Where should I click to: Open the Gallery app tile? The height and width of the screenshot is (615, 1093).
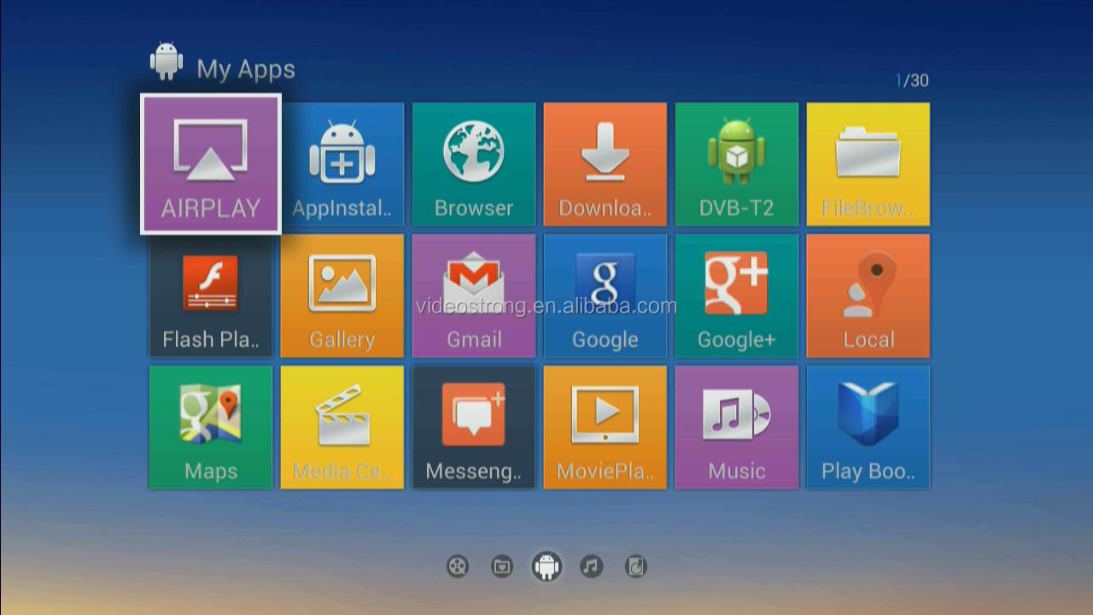[342, 296]
